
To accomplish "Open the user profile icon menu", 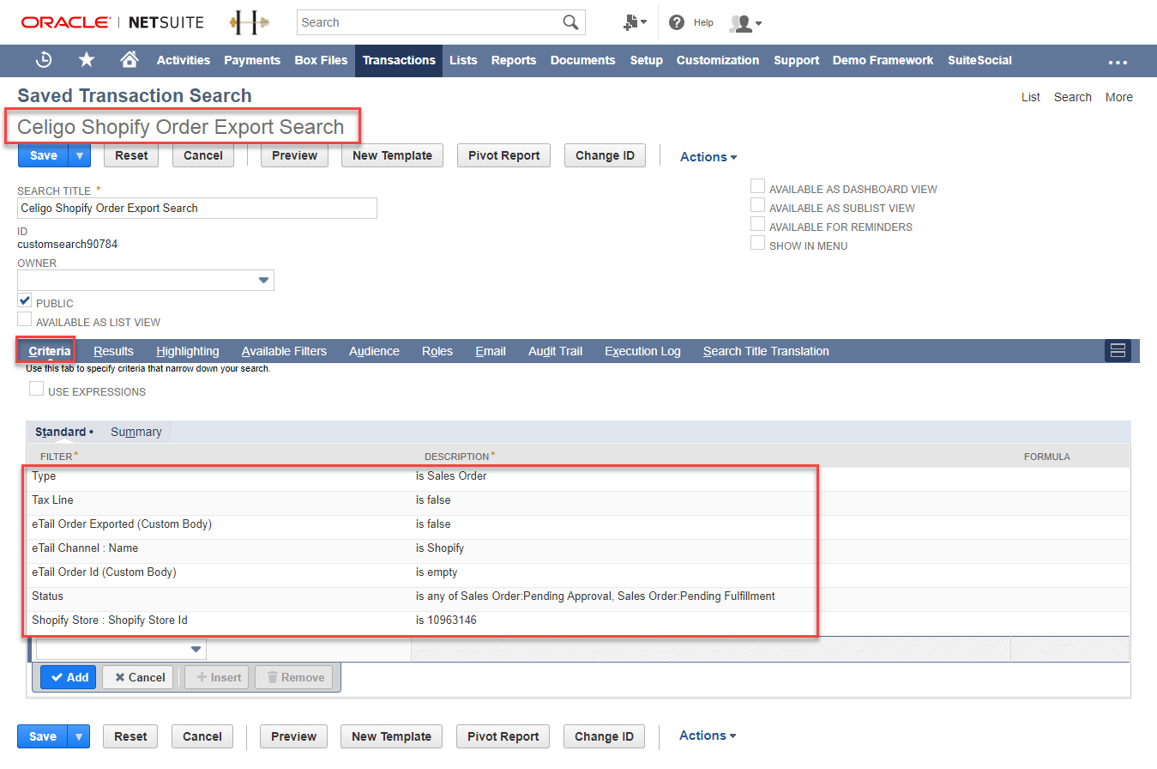I will [745, 23].
